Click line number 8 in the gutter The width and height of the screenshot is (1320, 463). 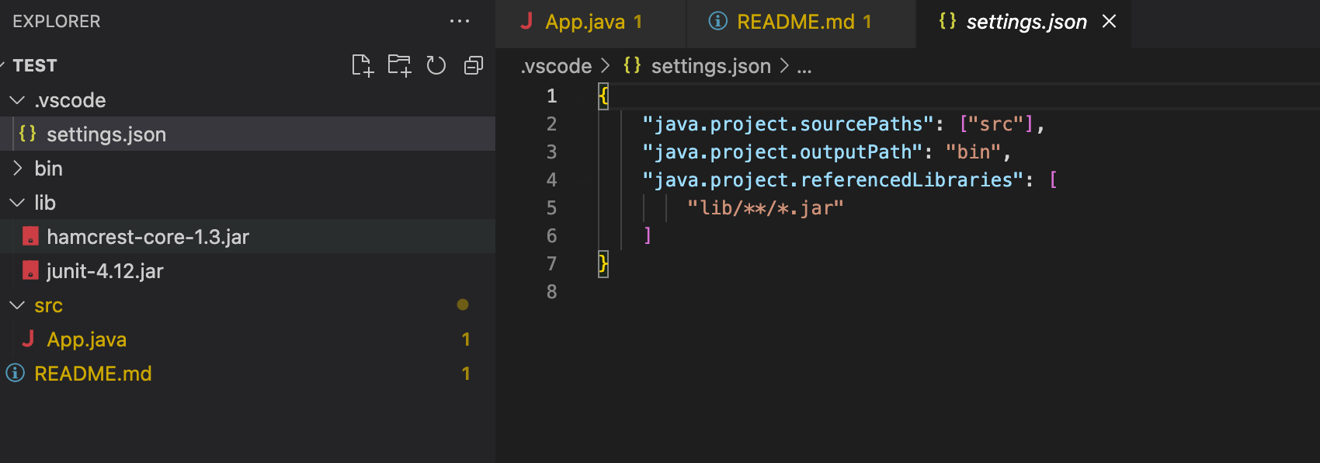click(x=551, y=291)
